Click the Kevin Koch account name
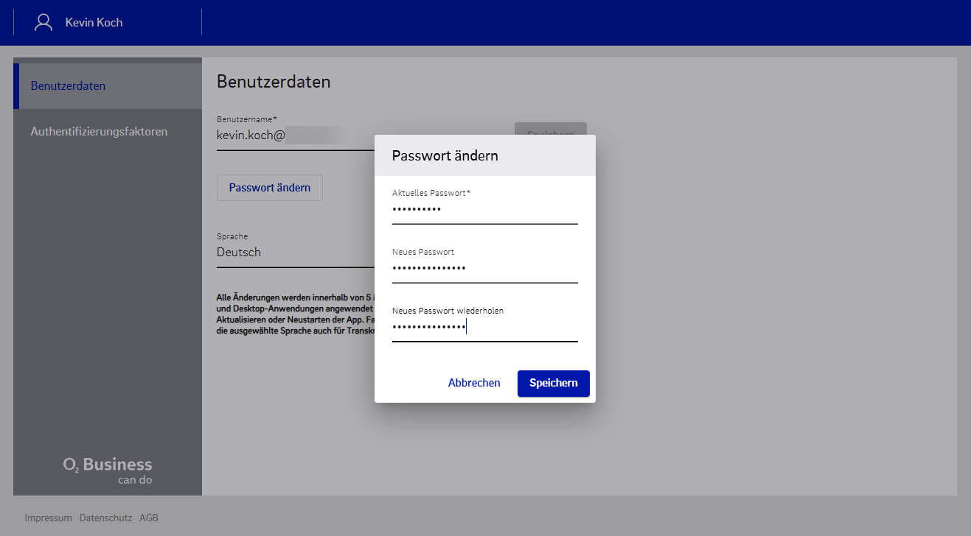This screenshot has height=536, width=971. [x=94, y=23]
